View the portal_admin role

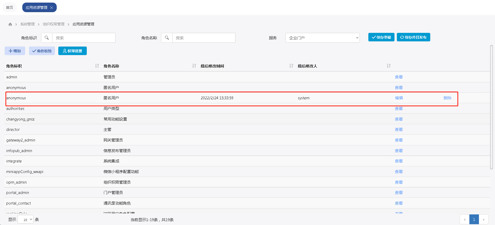click(399, 193)
